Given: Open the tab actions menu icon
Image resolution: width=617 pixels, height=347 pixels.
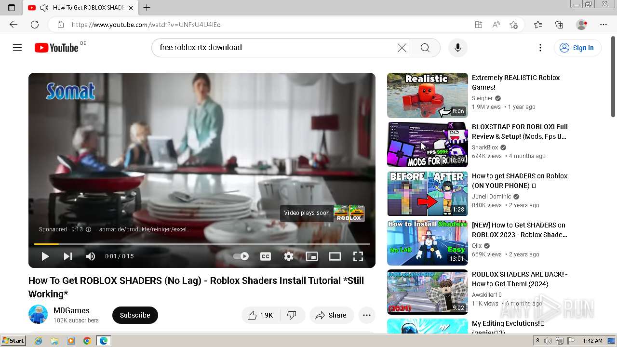Looking at the screenshot, I should coord(12,8).
